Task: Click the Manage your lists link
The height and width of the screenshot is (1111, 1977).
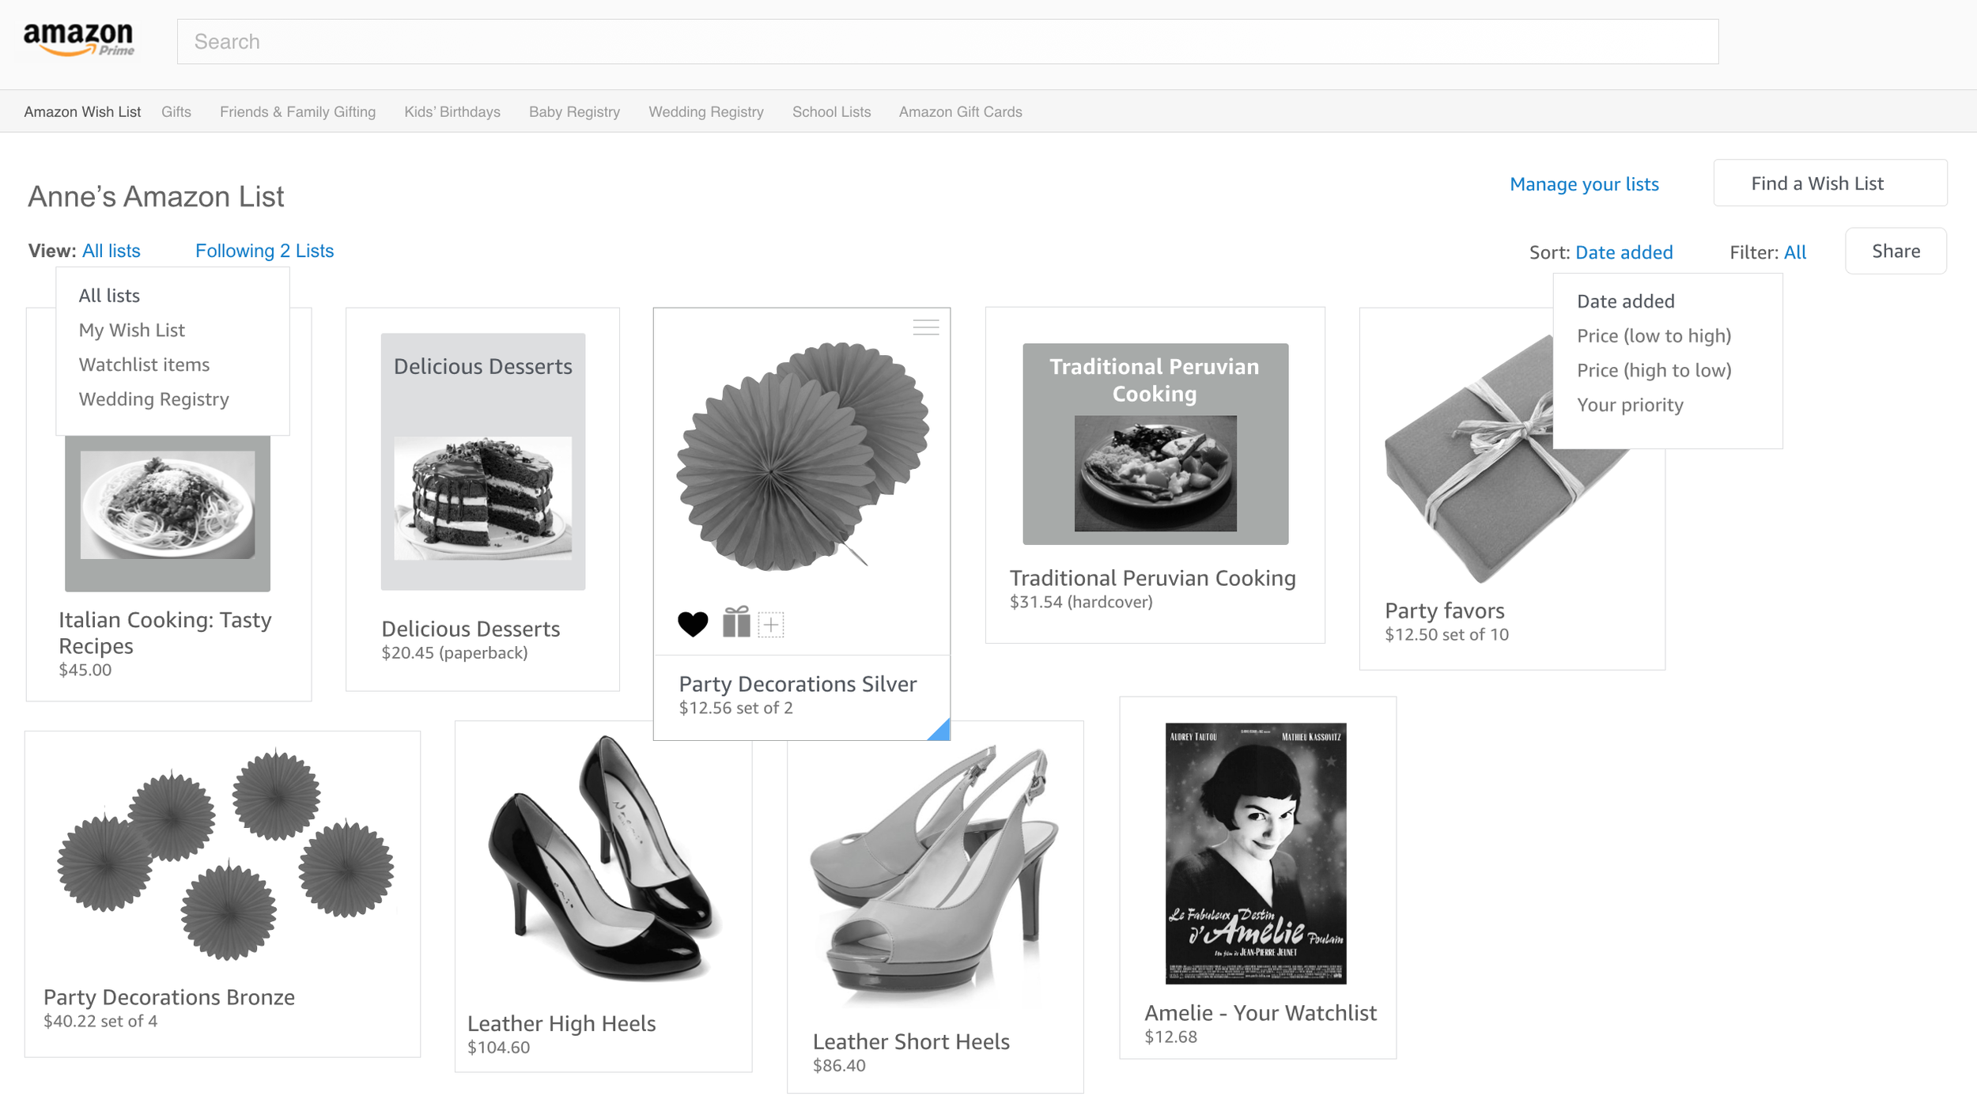Action: (x=1584, y=184)
